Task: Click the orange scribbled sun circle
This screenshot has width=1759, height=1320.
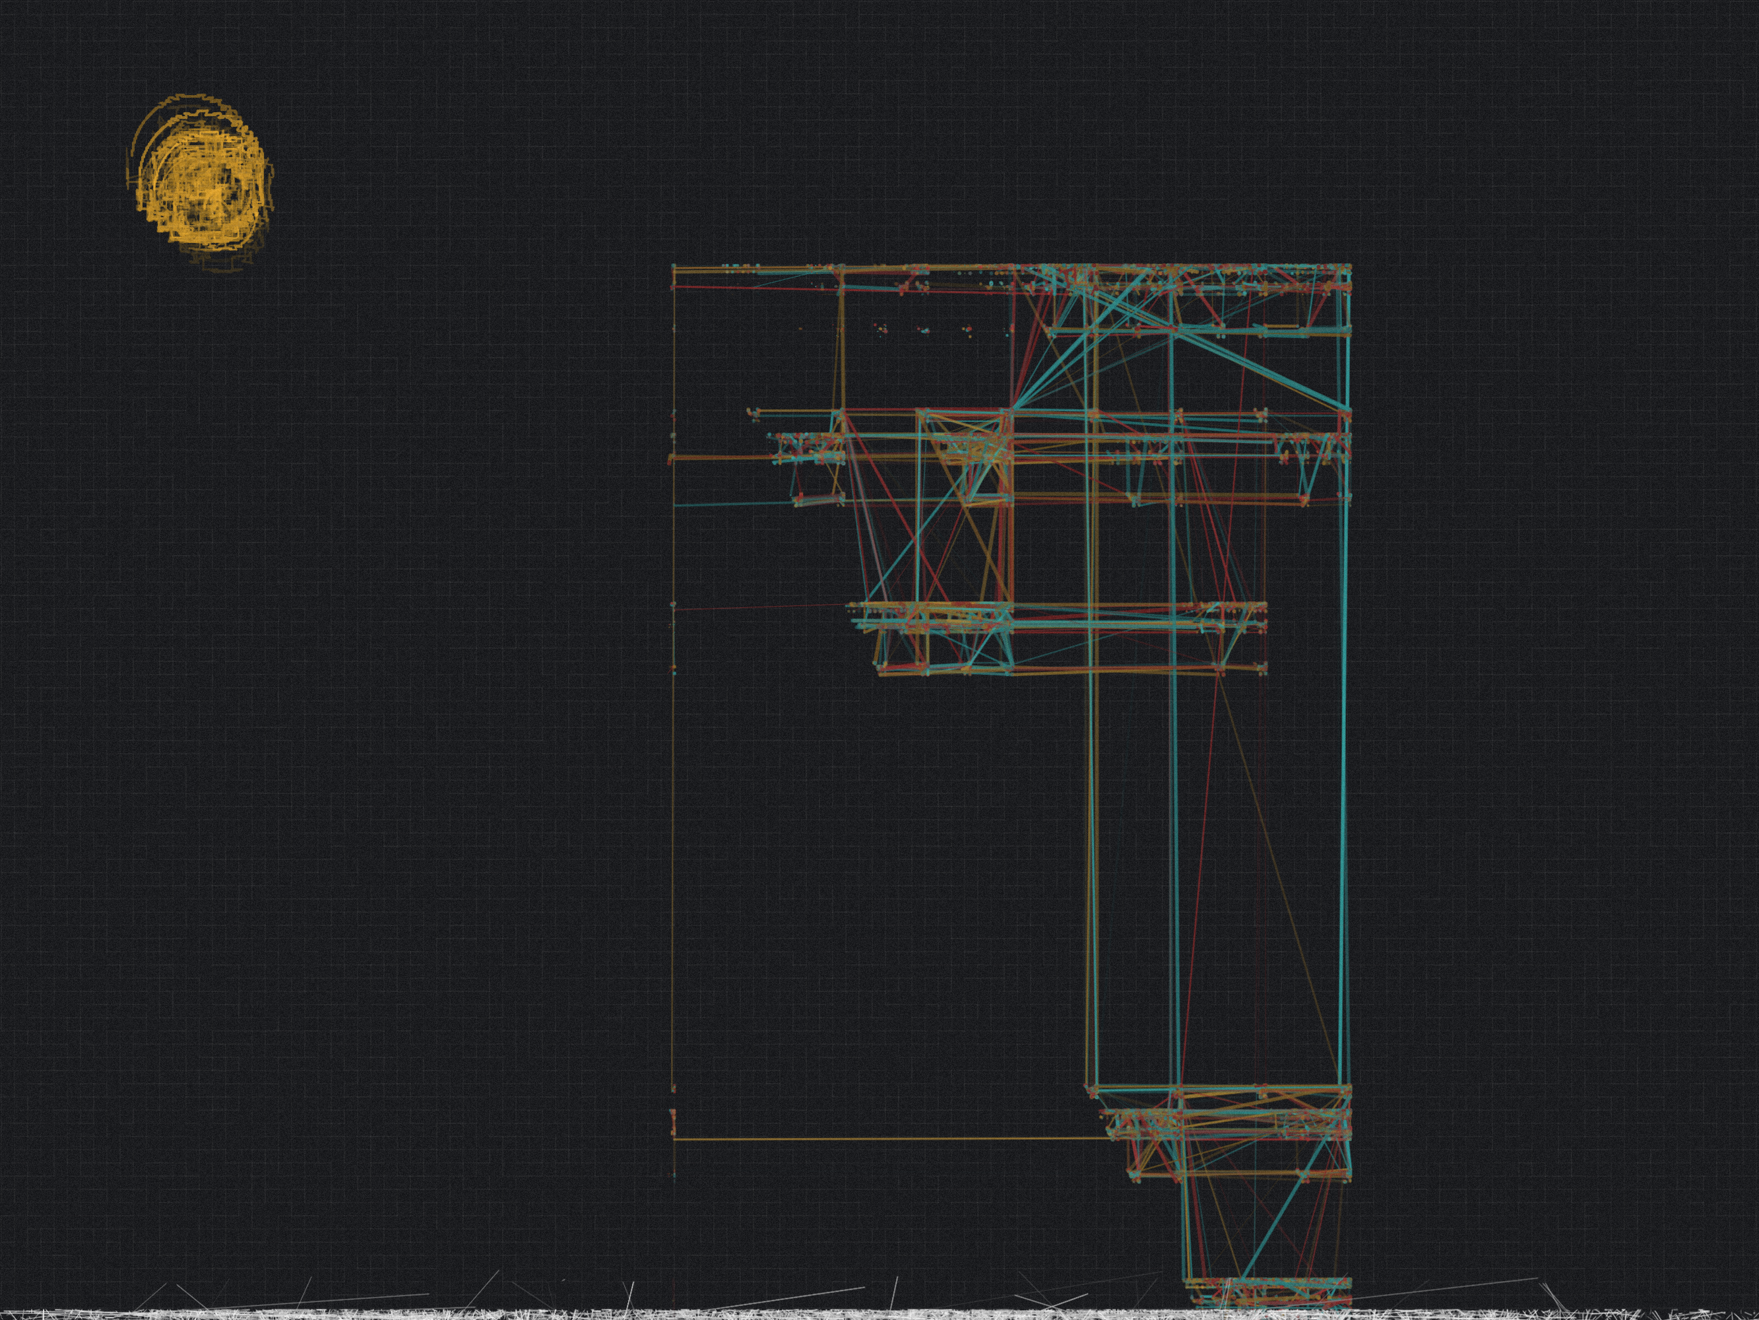Action: (201, 183)
